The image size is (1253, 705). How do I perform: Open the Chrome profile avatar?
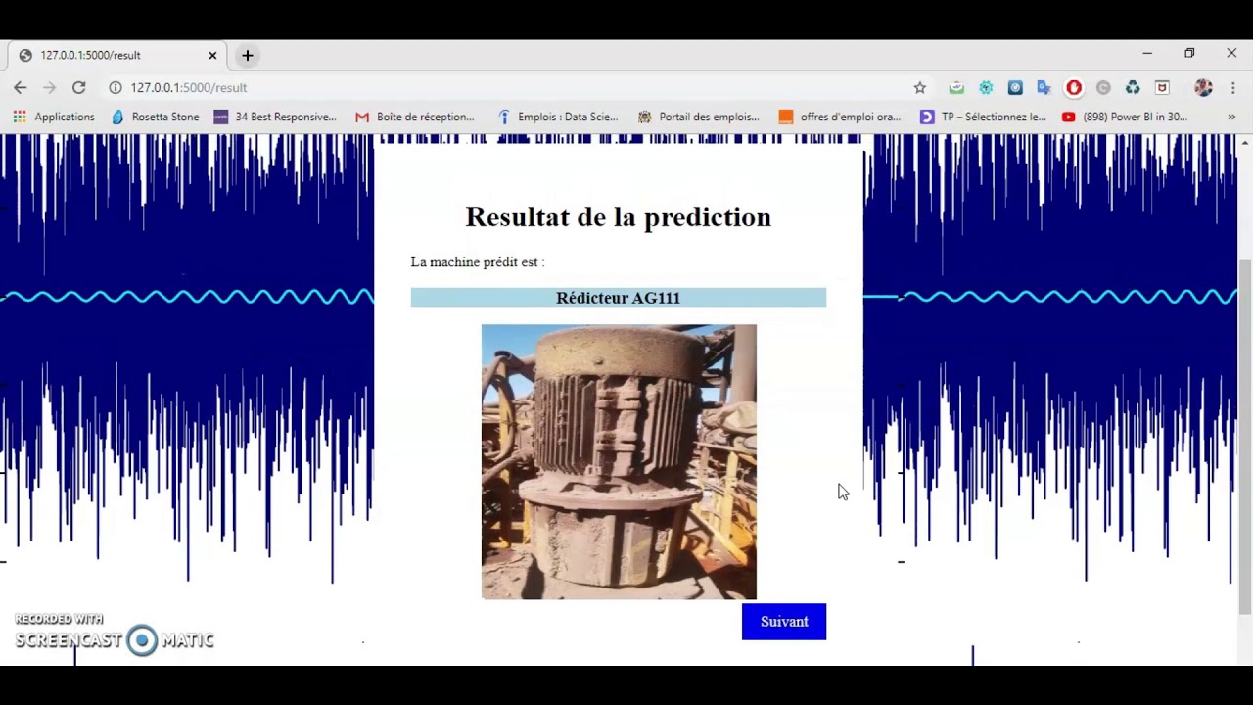tap(1203, 87)
